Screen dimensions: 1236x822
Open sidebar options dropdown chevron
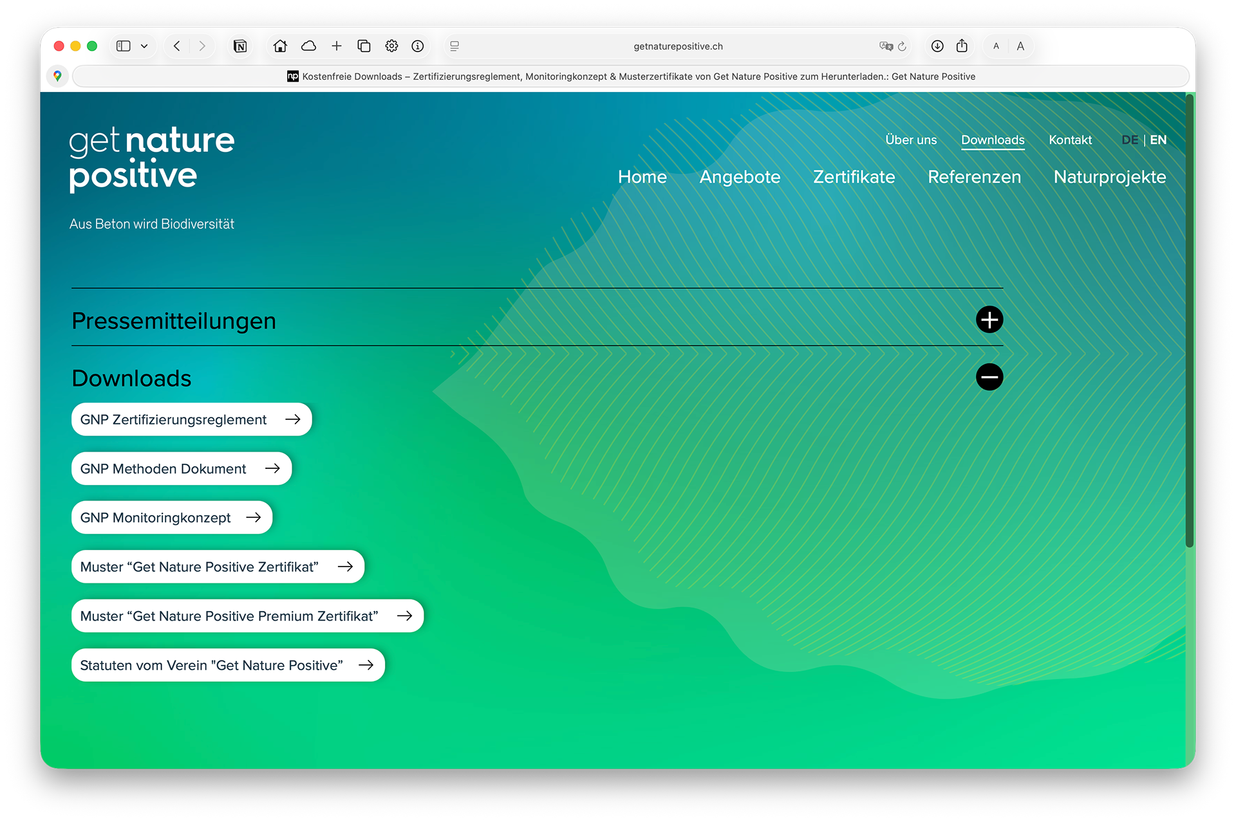pos(144,46)
